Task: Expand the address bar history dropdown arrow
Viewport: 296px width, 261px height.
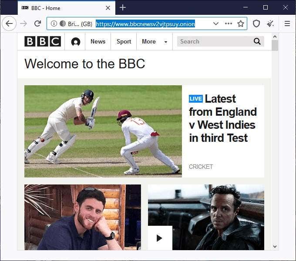Action: click(215, 23)
